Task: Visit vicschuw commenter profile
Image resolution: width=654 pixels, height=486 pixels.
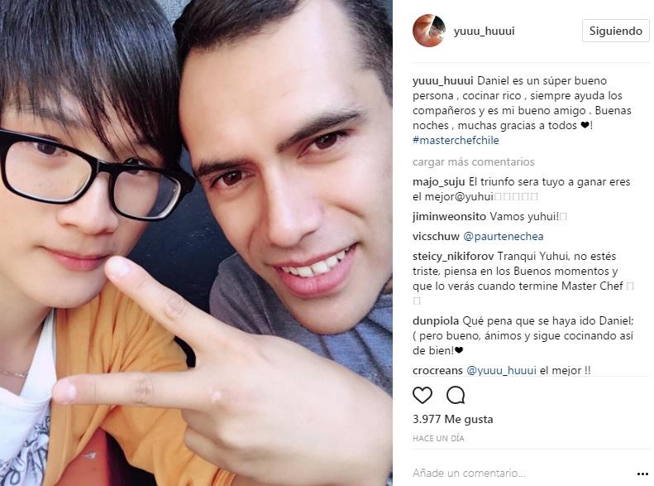Action: click(436, 236)
